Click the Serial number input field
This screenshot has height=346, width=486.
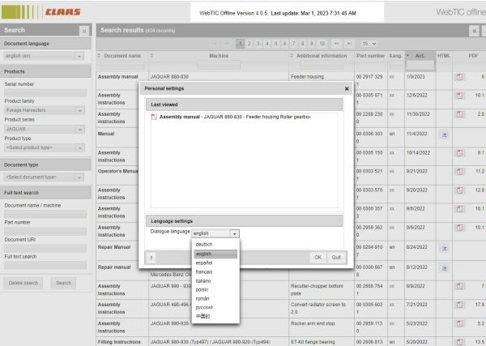tap(45, 92)
